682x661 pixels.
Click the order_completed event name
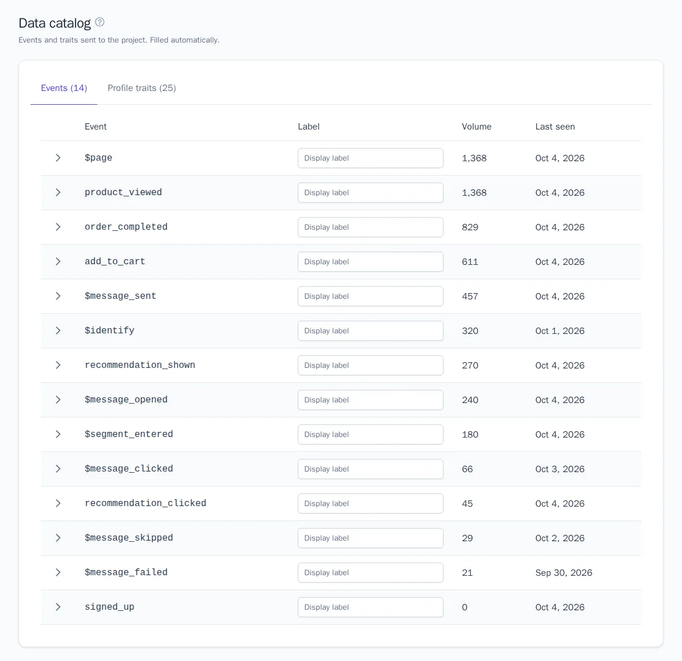point(126,227)
